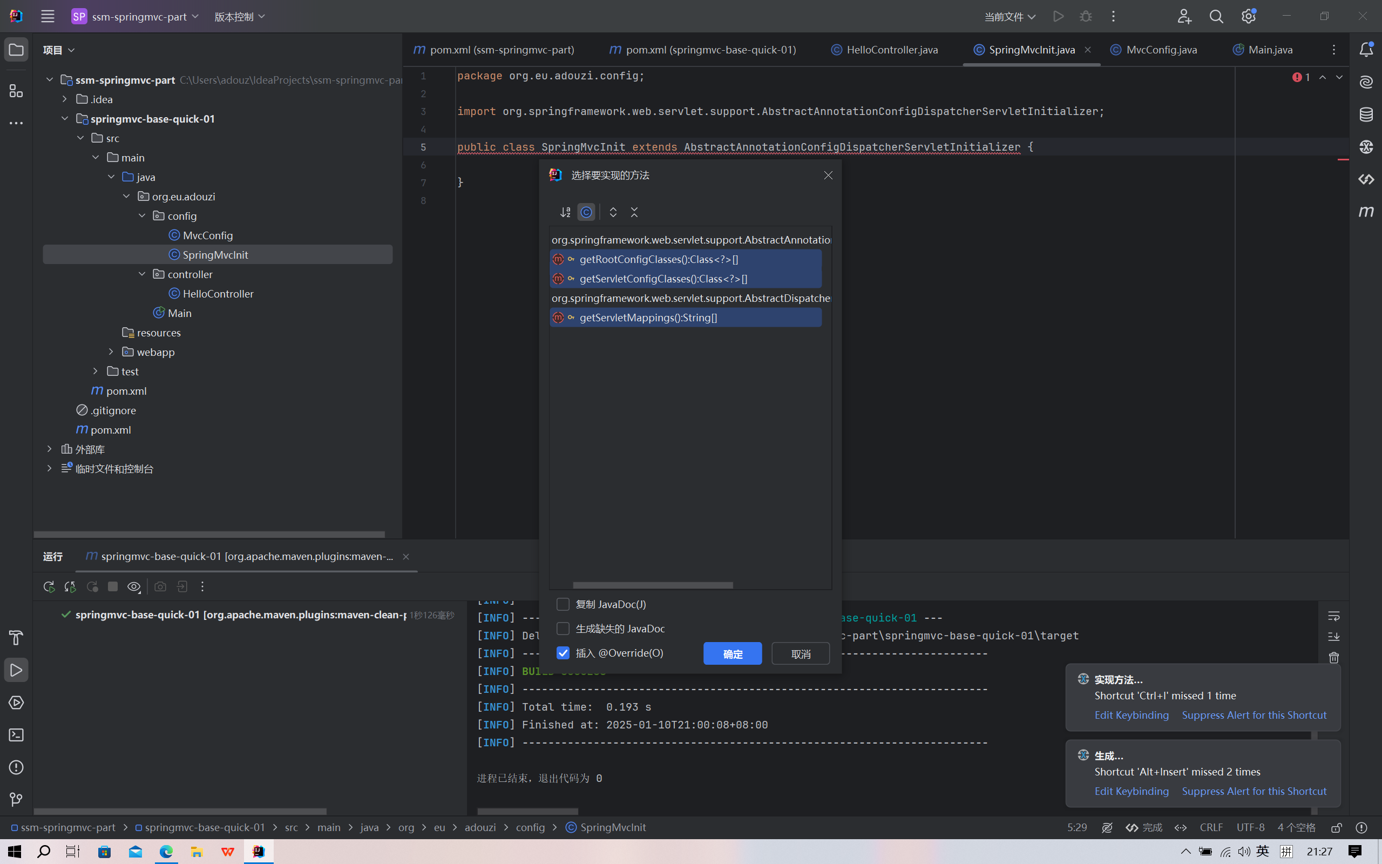Enable the 复制 JavaDoc checkbox
This screenshot has width=1382, height=864.
(x=563, y=604)
